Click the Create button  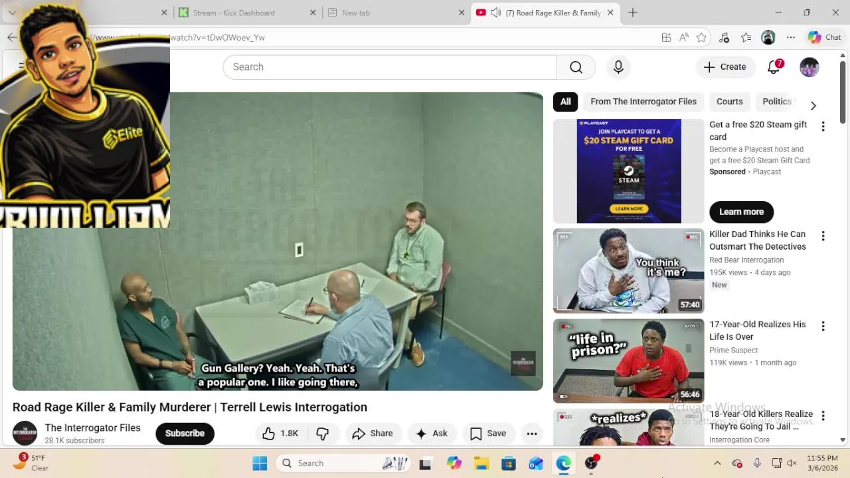pyautogui.click(x=724, y=67)
